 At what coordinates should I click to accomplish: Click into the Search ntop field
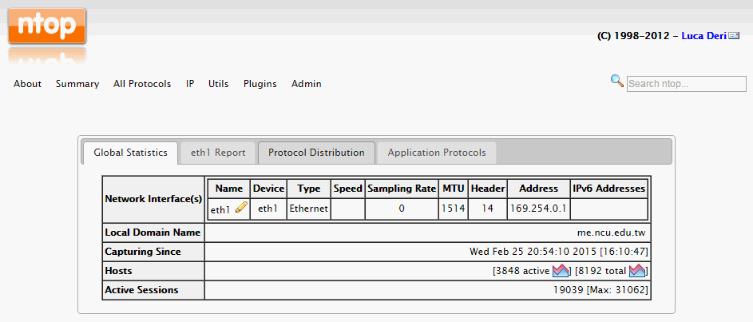point(686,84)
